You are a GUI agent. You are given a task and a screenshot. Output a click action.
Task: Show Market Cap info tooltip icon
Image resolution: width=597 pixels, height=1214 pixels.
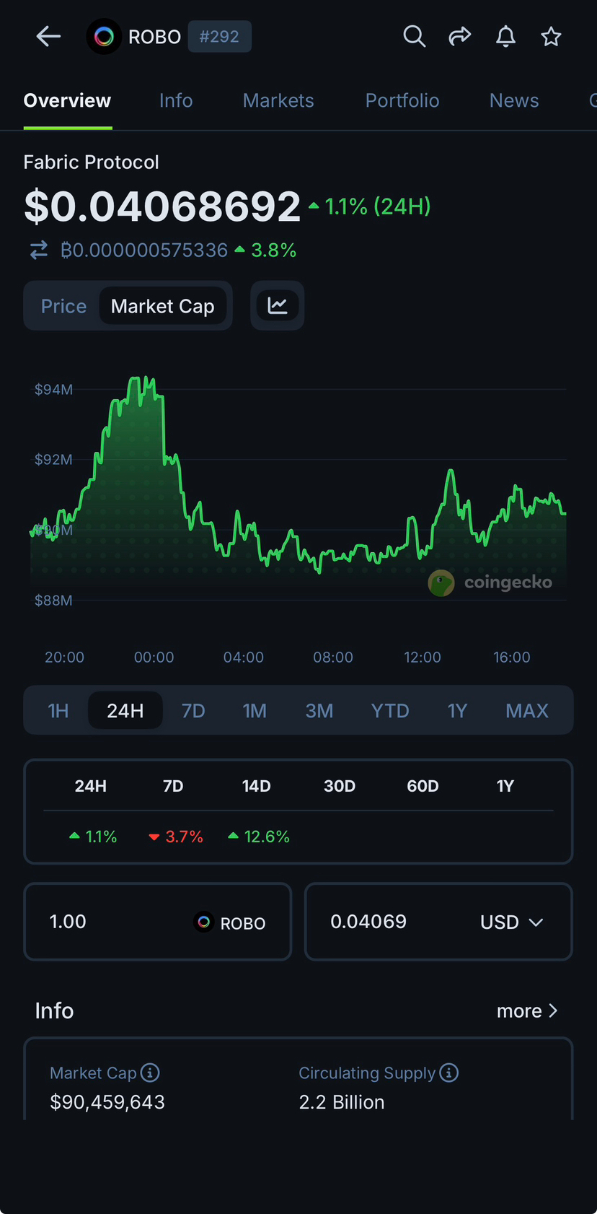pos(150,1073)
